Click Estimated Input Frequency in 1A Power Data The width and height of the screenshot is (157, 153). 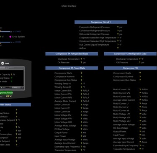click(67, 147)
